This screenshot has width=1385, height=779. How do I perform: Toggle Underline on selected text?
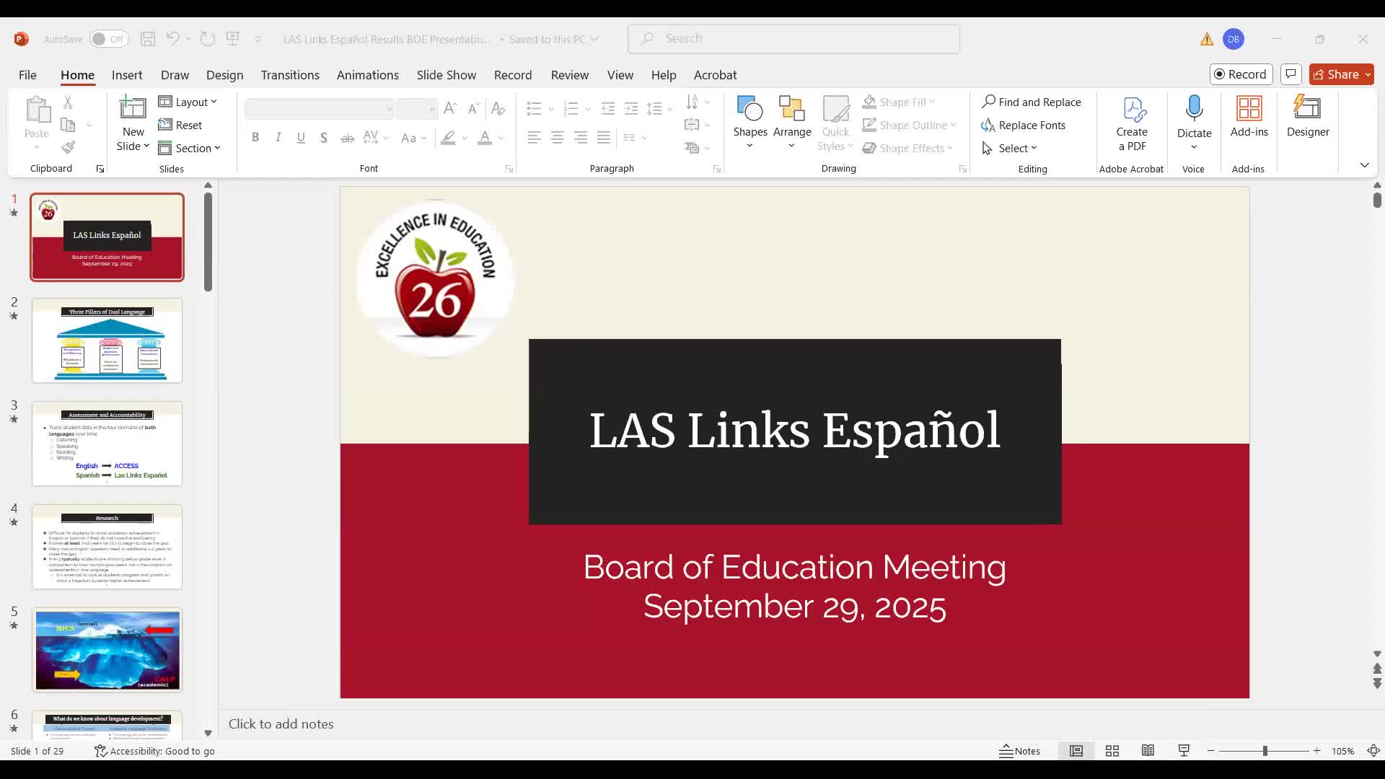point(301,137)
